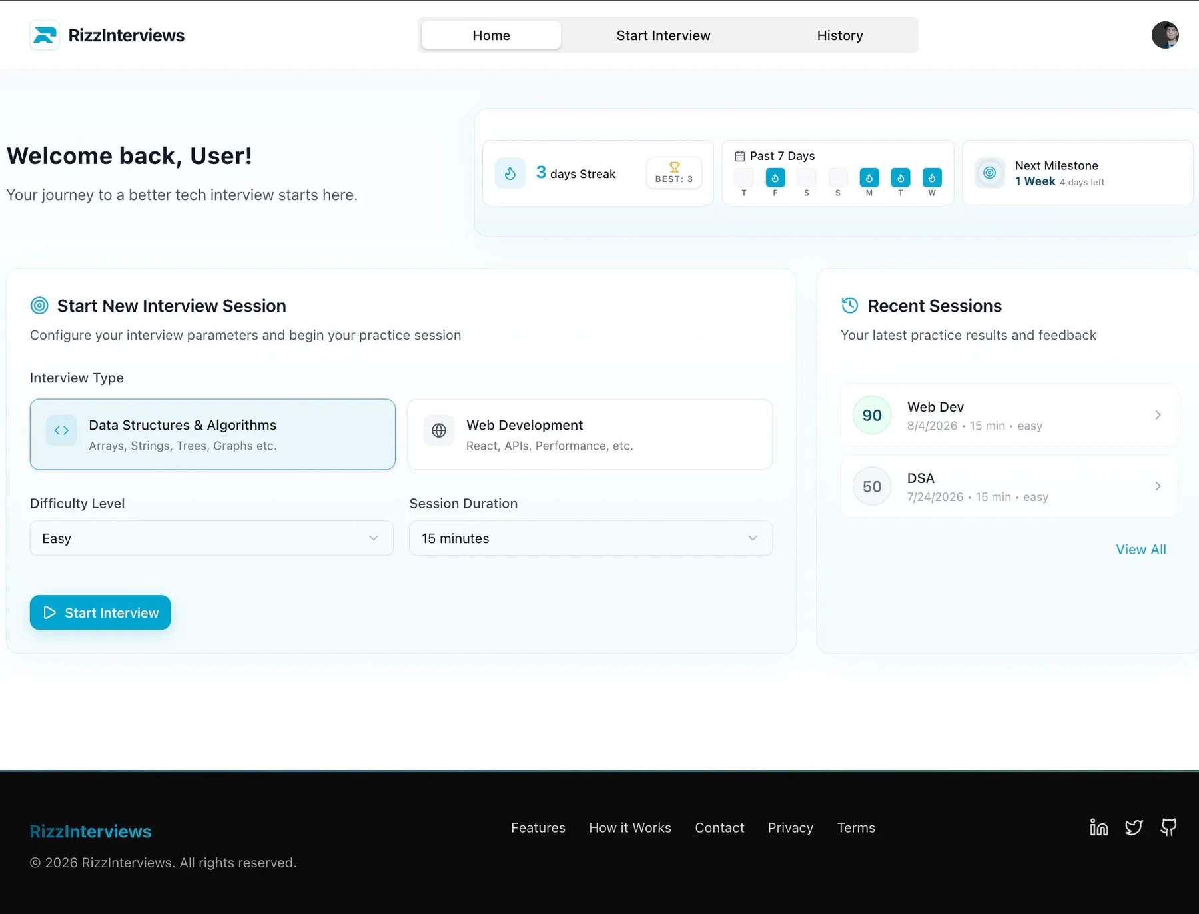Click the blue Start Interview button
This screenshot has width=1199, height=914.
101,612
